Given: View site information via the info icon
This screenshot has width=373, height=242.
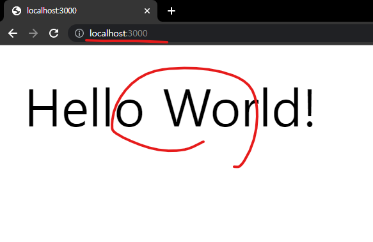Looking at the screenshot, I should tap(79, 33).
